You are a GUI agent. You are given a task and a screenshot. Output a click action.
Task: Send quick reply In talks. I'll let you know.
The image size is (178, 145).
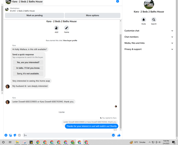[28, 68]
